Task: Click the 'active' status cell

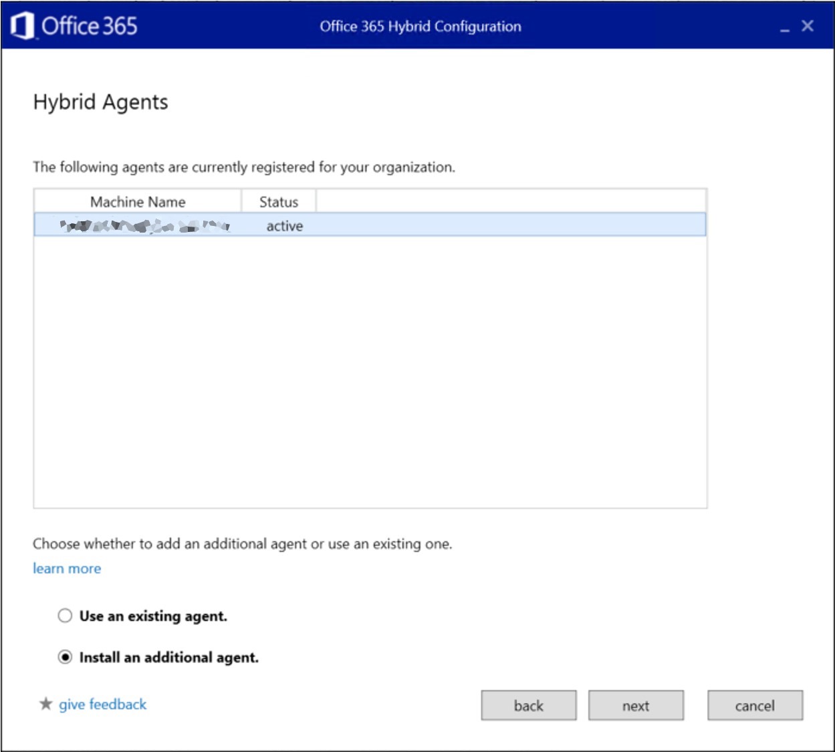Action: [x=284, y=226]
